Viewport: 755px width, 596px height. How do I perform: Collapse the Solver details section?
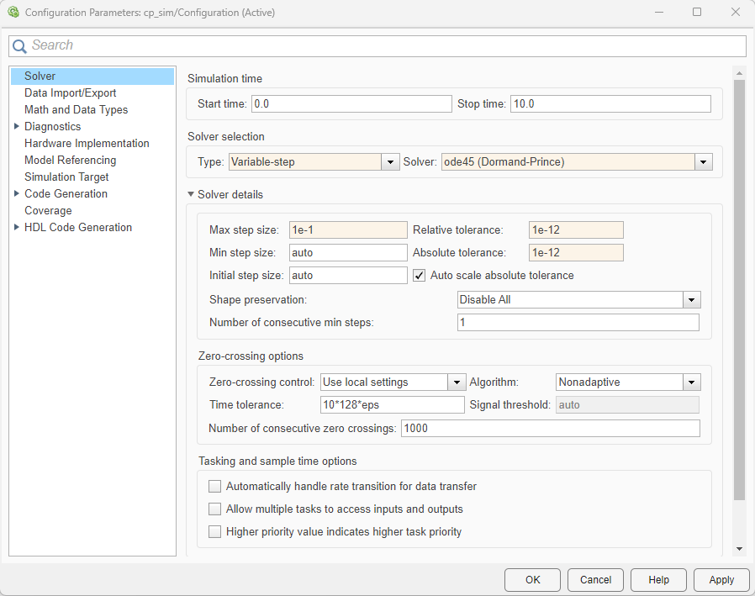(191, 194)
